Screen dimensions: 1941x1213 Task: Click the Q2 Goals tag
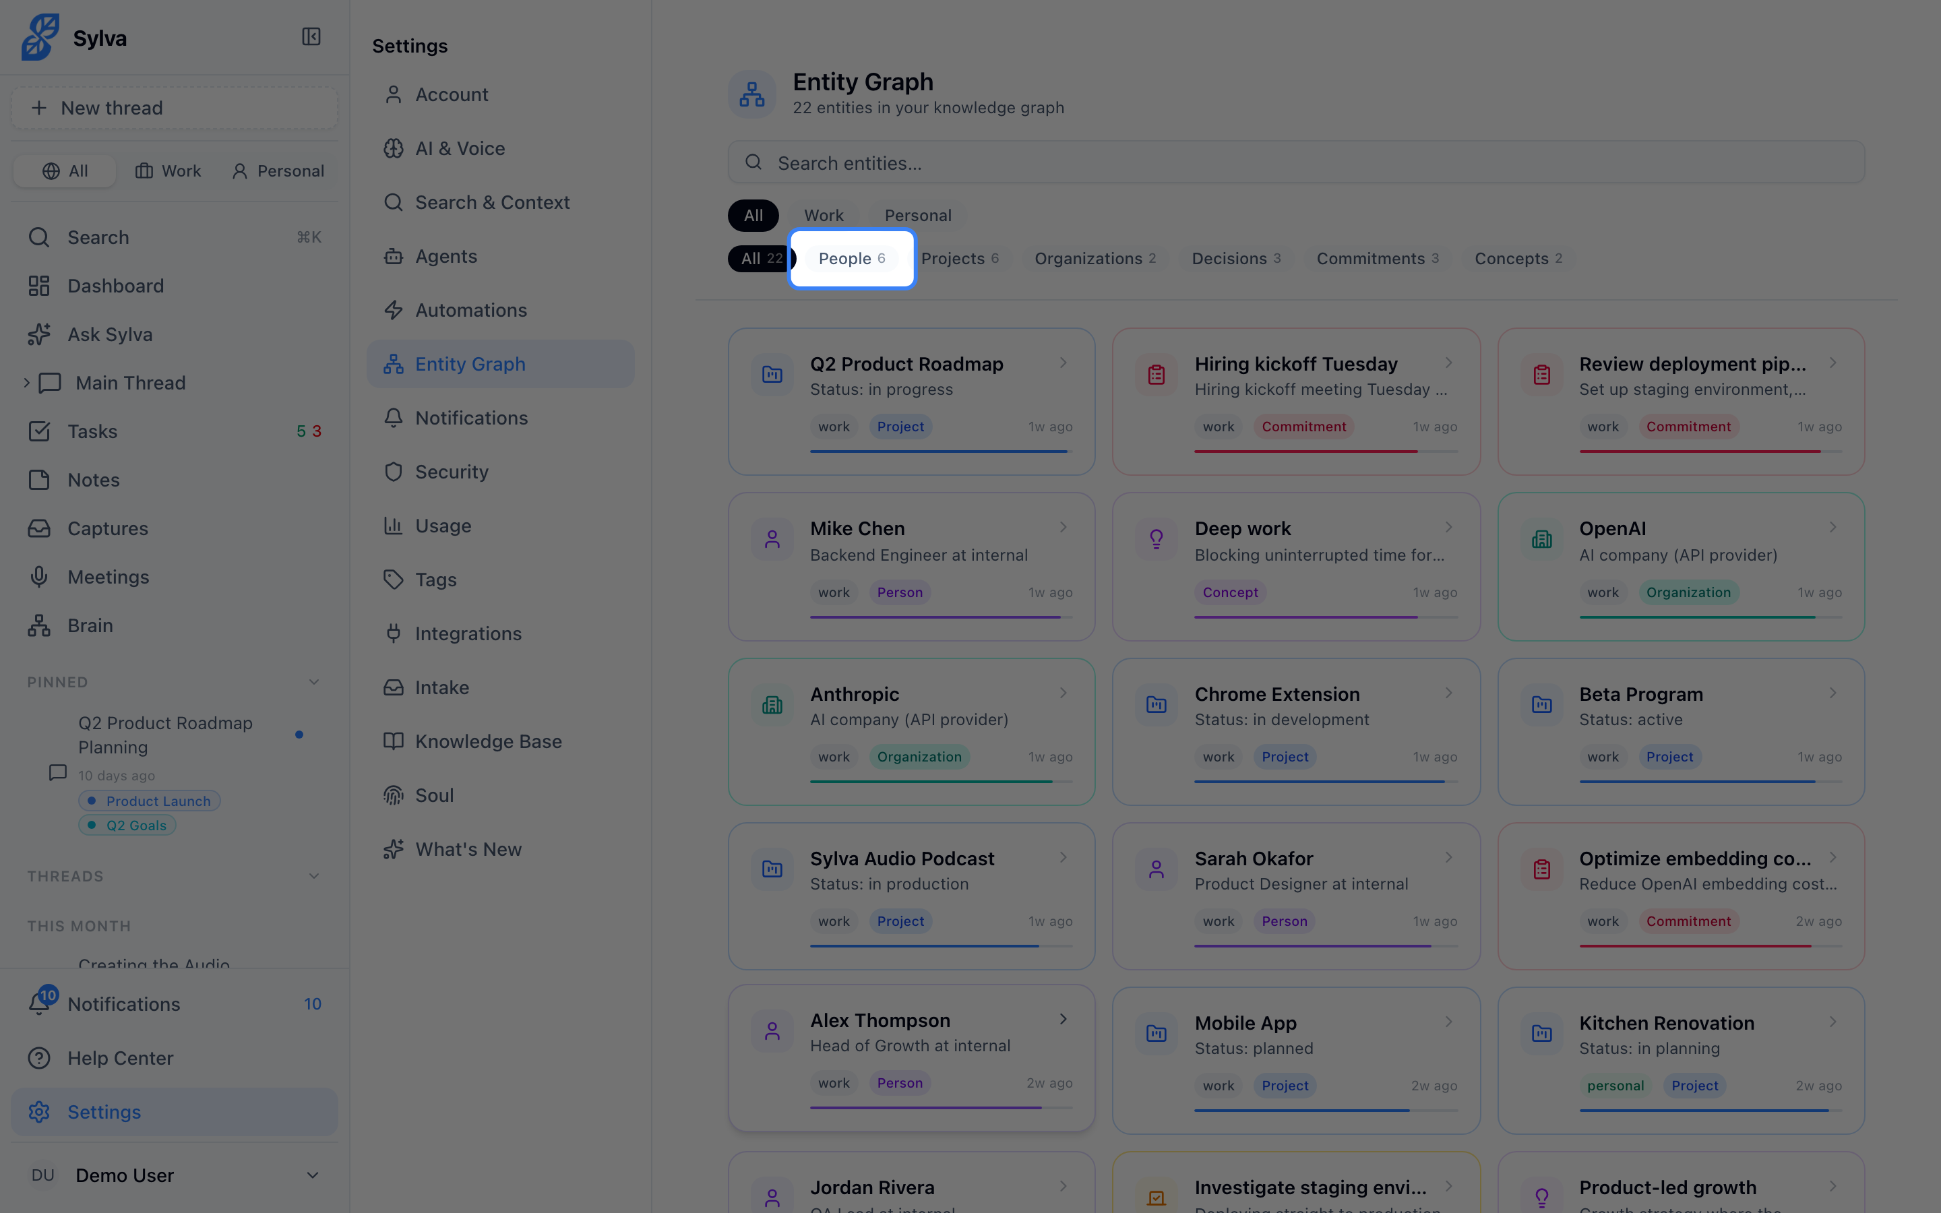click(x=127, y=825)
